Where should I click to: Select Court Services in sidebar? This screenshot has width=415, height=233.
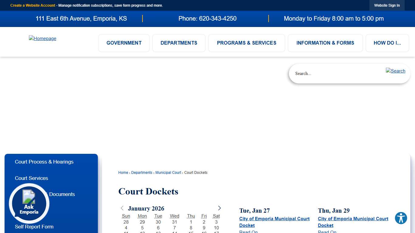coord(31,178)
